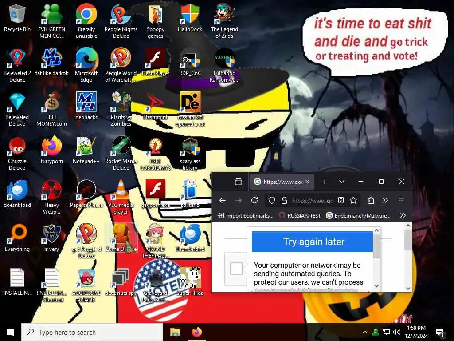Open Rocket Mania Deluxe icon
This screenshot has width=454, height=341.
click(121, 153)
